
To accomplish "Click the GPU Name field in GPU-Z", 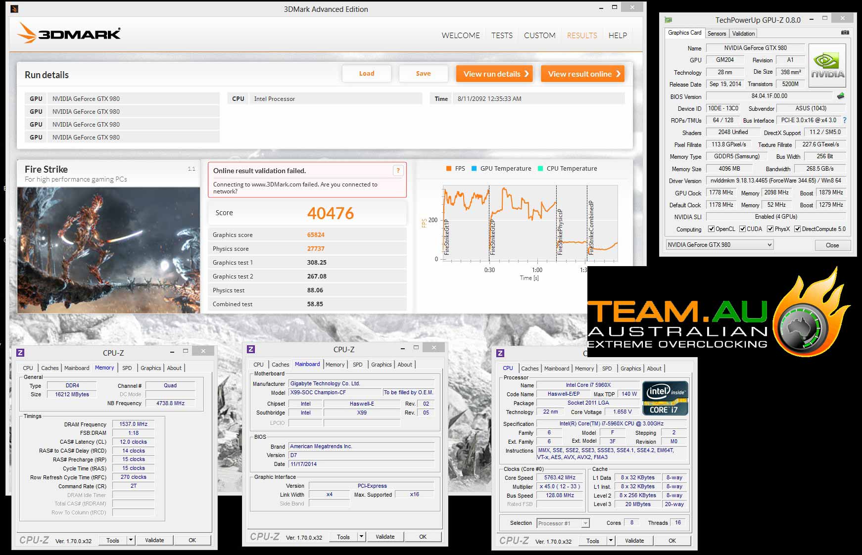I will pyautogui.click(x=755, y=48).
